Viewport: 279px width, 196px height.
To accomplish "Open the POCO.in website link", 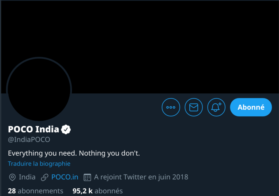I will [65, 177].
